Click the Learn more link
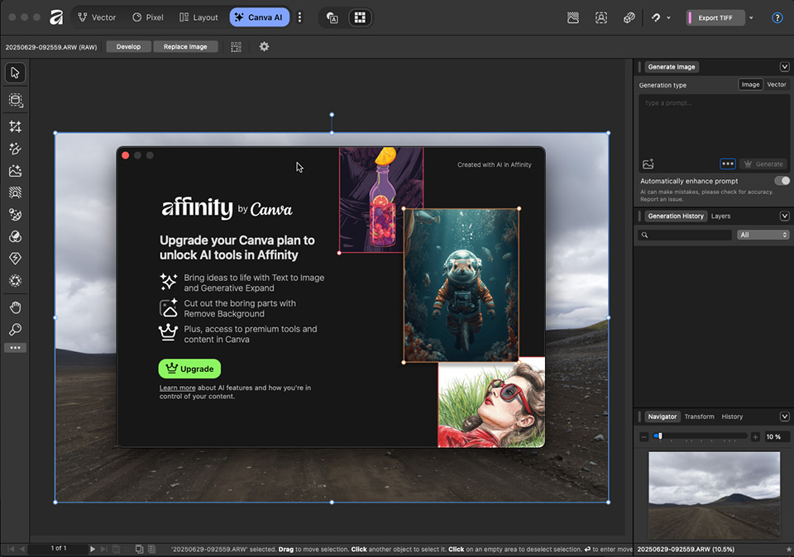This screenshot has height=557, width=794. coord(177,388)
